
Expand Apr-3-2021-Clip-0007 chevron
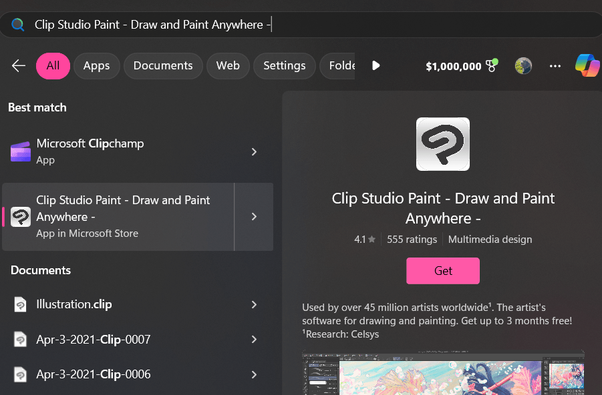click(254, 340)
